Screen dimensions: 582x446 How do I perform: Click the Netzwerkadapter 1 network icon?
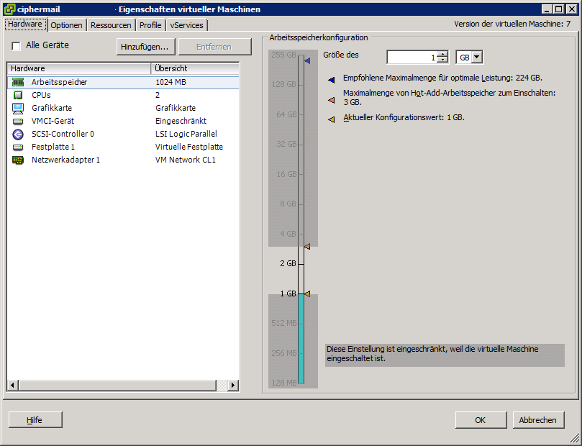18,160
